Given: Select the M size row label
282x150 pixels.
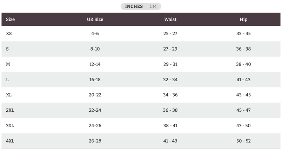Looking at the screenshot, I should tap(8, 64).
